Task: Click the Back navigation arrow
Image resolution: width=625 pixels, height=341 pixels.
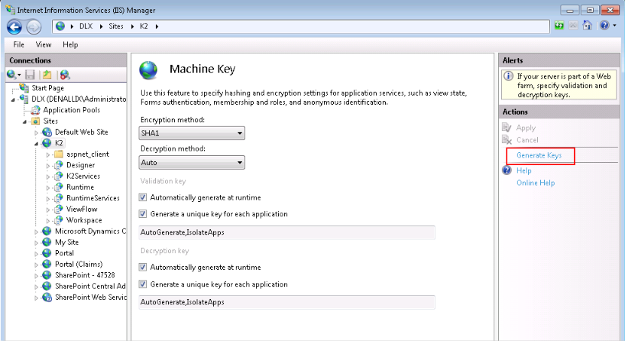Action: [x=15, y=27]
